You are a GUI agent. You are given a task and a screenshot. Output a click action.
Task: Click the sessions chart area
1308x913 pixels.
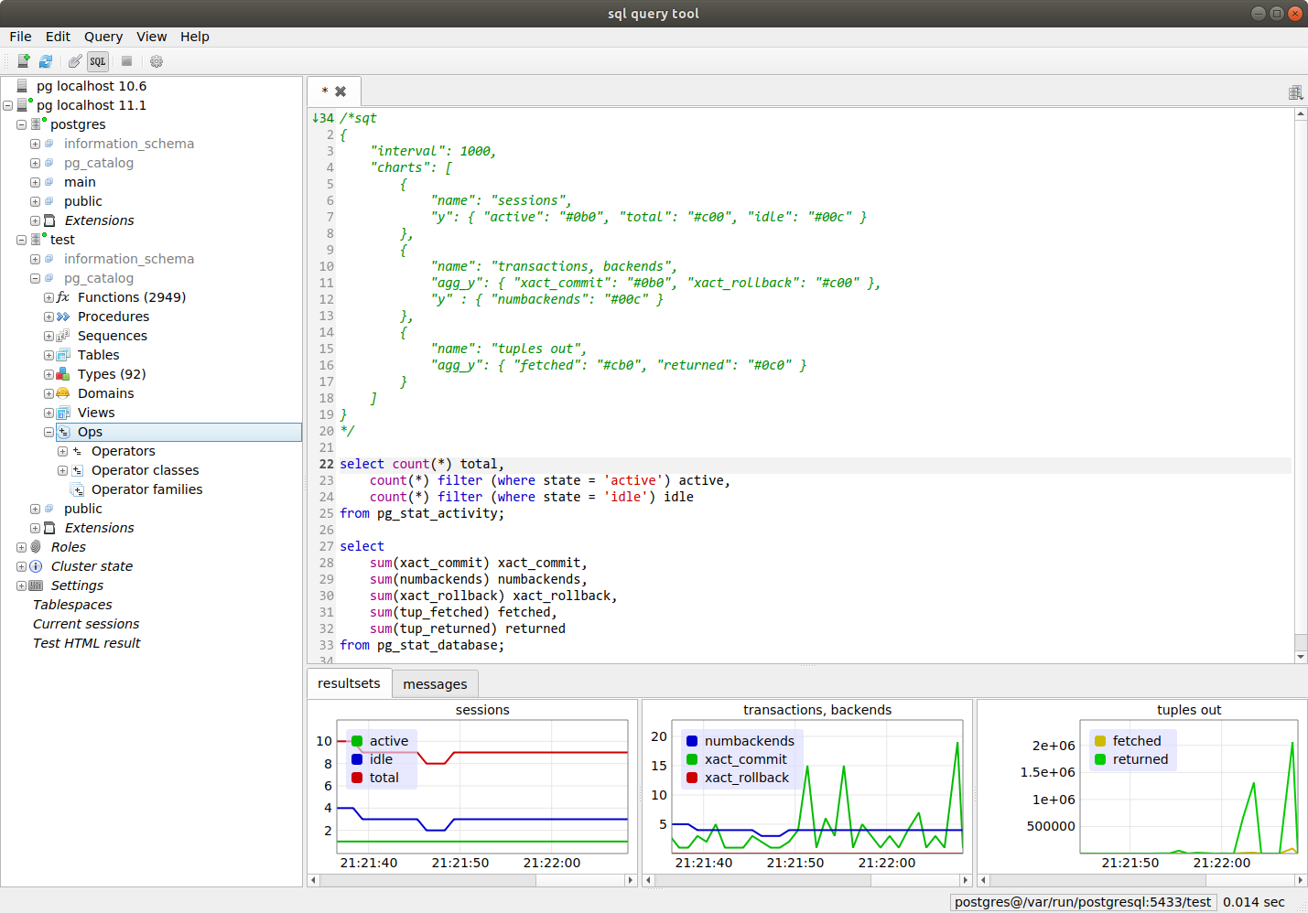click(x=482, y=787)
